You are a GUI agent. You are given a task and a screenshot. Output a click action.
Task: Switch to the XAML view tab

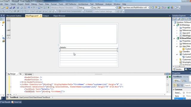[x=29, y=74]
